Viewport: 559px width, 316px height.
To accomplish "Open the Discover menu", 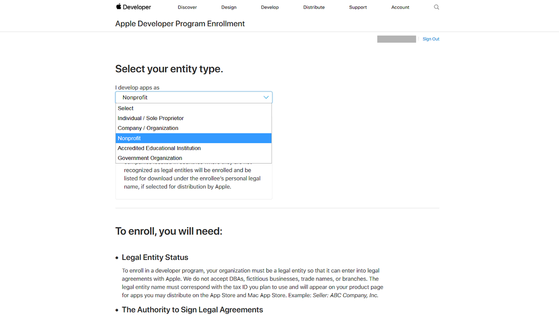I will point(187,7).
